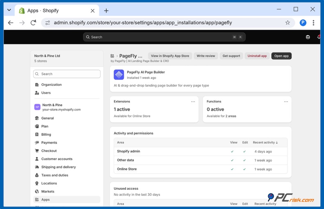Click the '1 active' extensions count

coord(122,109)
